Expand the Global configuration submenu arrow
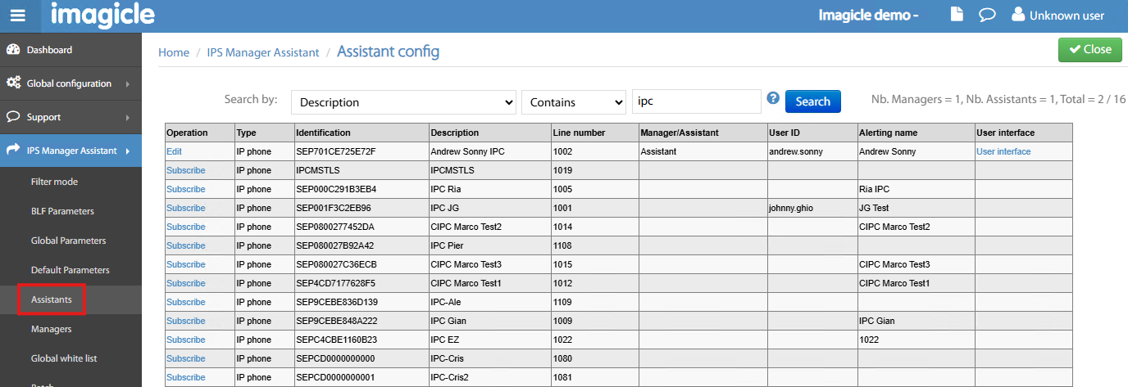This screenshot has height=387, width=1128. click(x=128, y=83)
